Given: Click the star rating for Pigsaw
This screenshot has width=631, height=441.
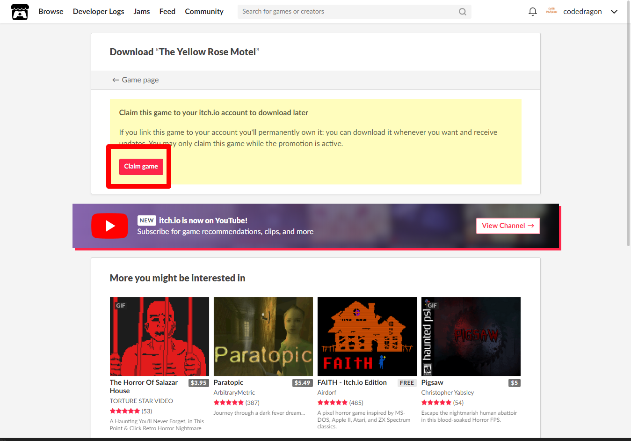Looking at the screenshot, I should 436,403.
